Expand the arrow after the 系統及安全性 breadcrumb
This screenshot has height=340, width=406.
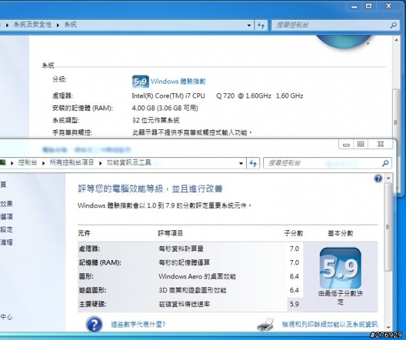point(58,25)
